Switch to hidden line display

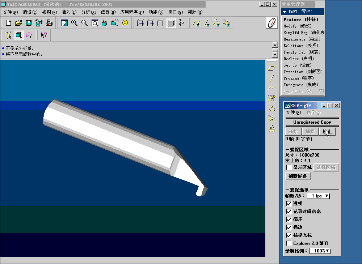pyautogui.click(x=151, y=23)
